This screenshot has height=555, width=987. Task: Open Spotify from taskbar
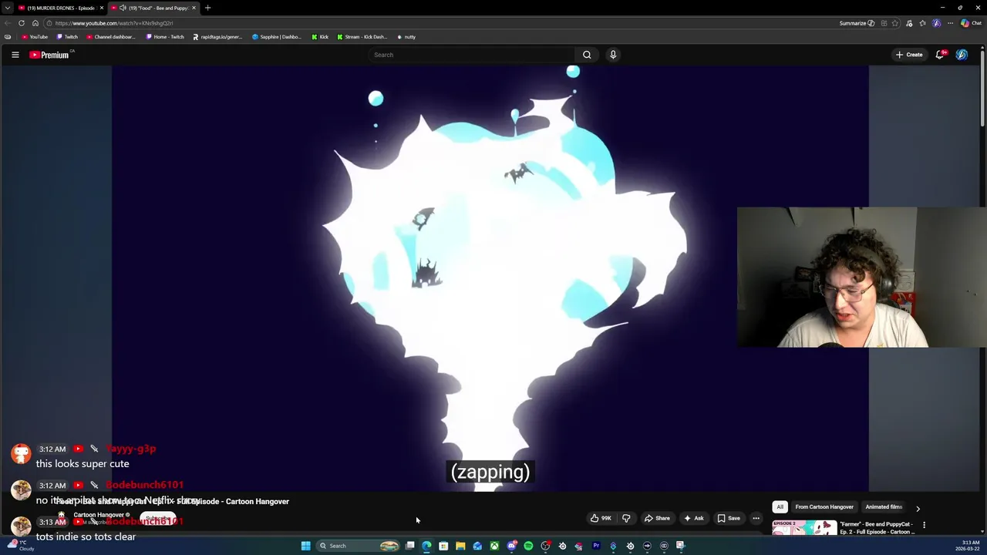528,546
